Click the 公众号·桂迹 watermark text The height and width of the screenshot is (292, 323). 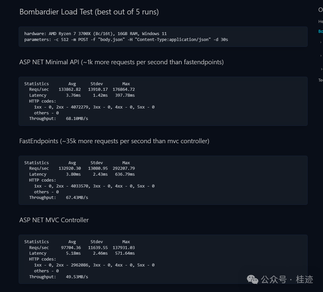point(287,280)
